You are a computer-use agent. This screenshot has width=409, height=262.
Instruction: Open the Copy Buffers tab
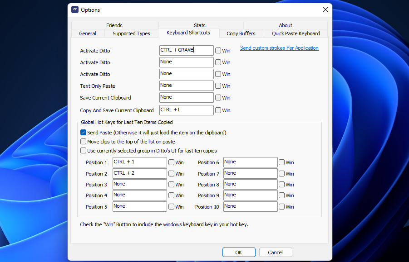tap(241, 33)
